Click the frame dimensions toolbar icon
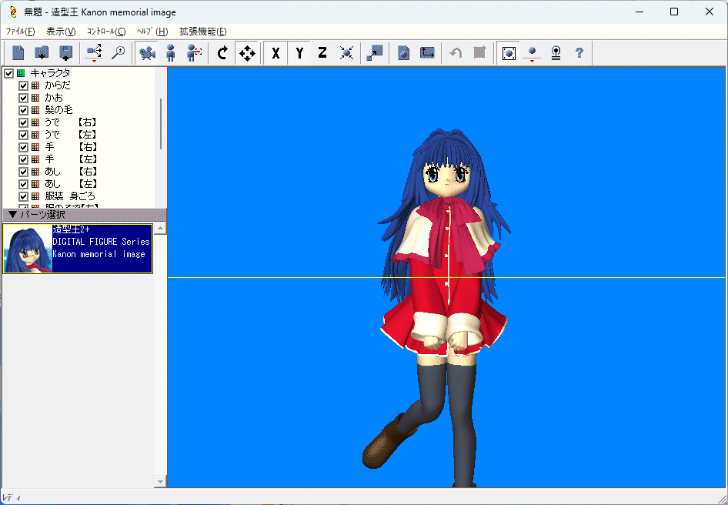This screenshot has width=728, height=505. 427,53
